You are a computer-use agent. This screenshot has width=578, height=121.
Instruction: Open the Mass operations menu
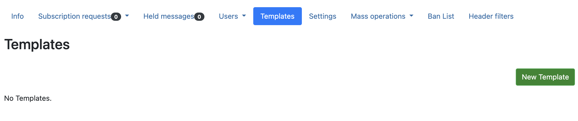(378, 16)
